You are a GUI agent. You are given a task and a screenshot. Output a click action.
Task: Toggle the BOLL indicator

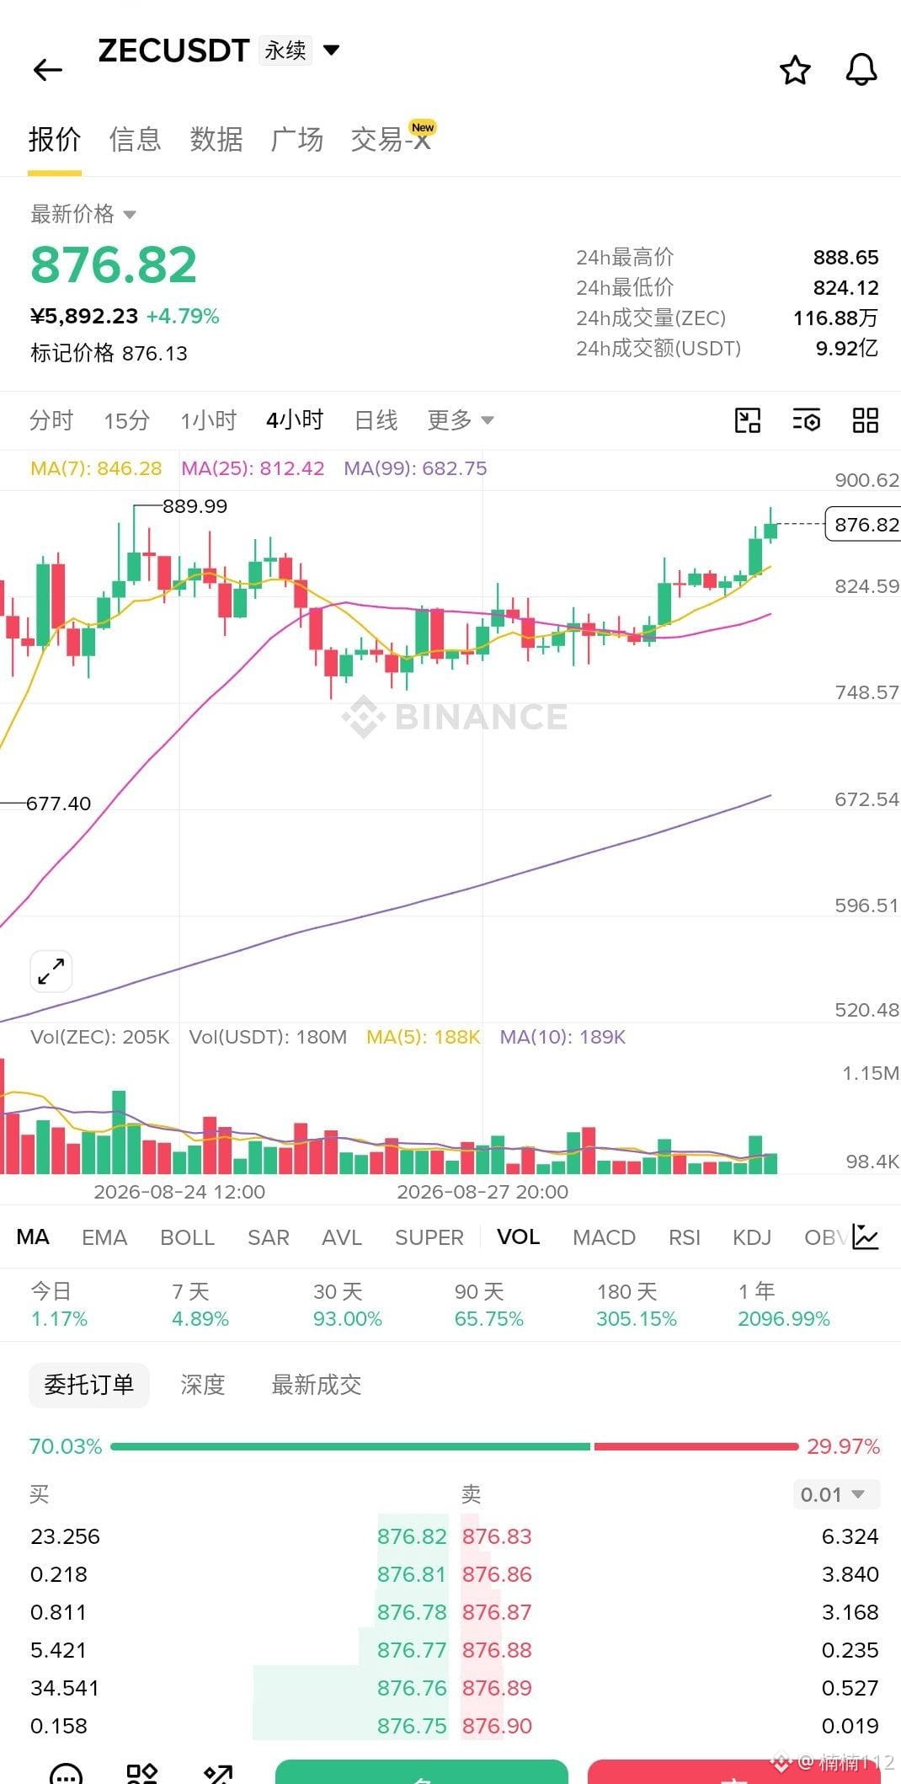[x=187, y=1237]
